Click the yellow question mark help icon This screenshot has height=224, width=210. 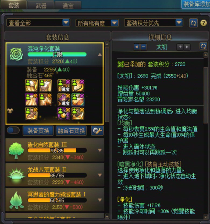204,23
